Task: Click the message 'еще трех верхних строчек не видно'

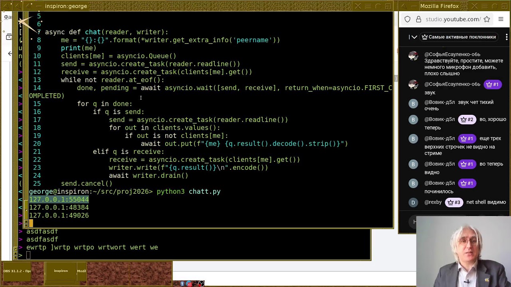Action: [462, 146]
